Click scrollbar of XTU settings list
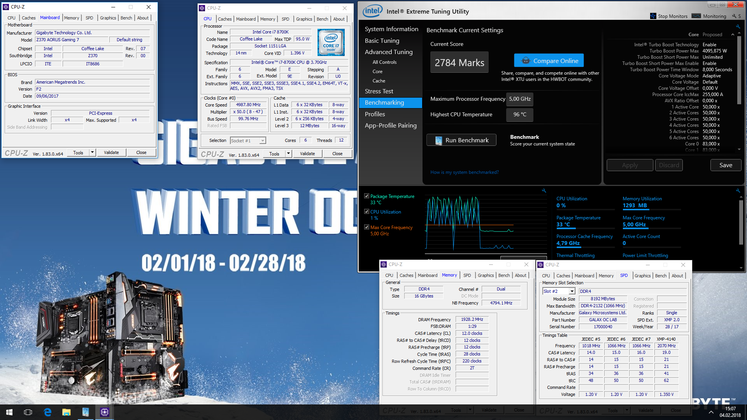Viewport: 747px width, 420px height. click(739, 70)
